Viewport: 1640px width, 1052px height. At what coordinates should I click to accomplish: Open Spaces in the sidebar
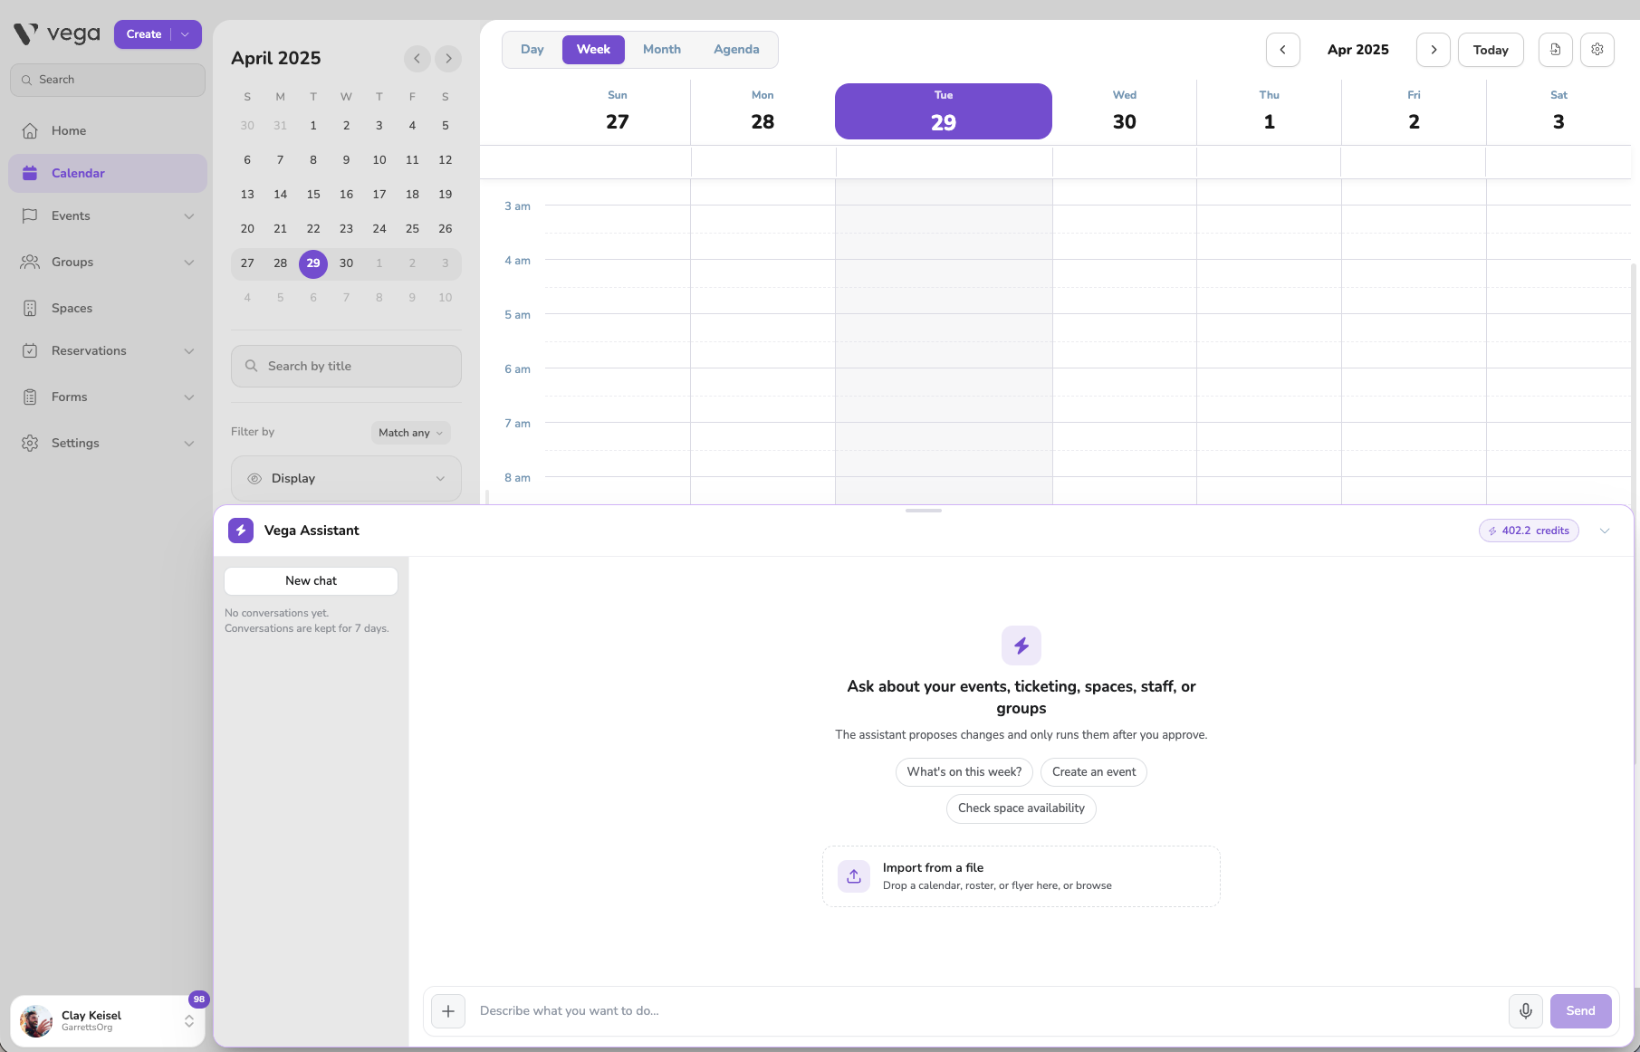point(108,308)
